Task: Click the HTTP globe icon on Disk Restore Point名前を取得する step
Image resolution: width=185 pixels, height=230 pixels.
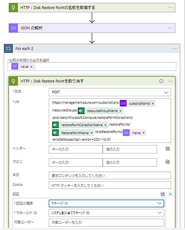Action: click(x=13, y=8)
